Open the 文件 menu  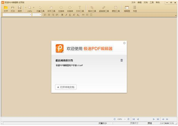pos(133,2)
